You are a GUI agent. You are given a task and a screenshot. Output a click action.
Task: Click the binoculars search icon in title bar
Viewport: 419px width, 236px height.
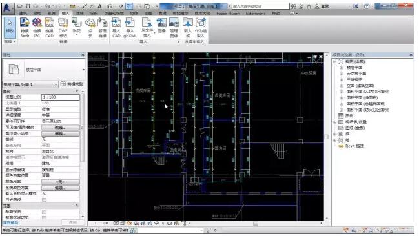293,6
